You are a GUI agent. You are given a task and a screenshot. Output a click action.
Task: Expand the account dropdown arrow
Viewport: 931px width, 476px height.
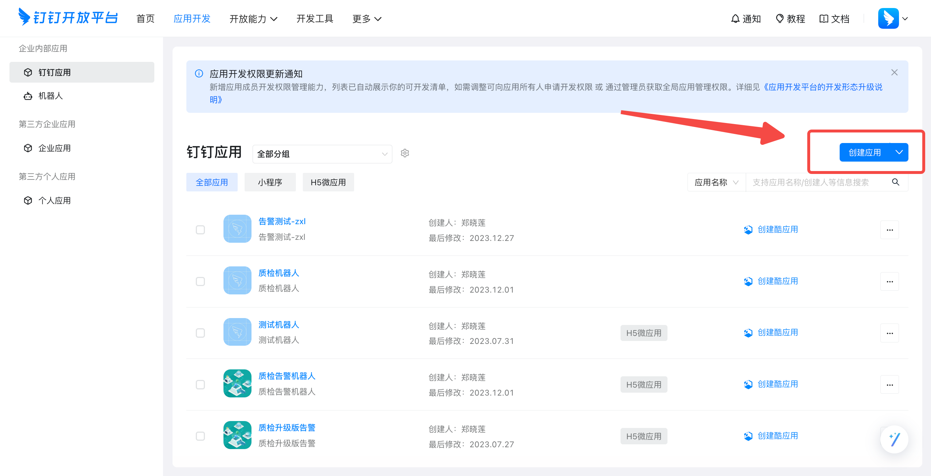coord(905,19)
